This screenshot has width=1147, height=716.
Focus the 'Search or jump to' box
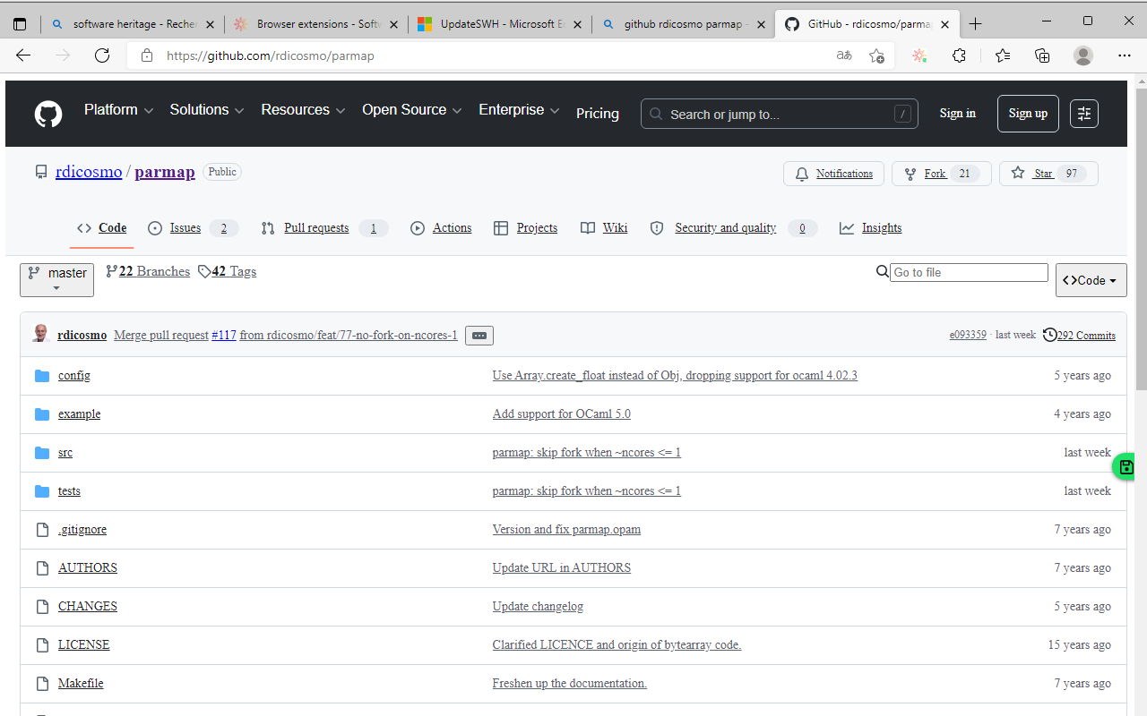pos(780,114)
